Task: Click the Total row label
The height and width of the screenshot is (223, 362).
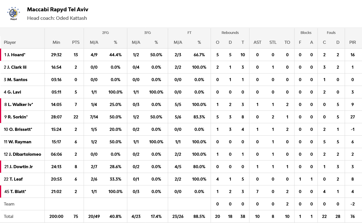Action: (9, 216)
